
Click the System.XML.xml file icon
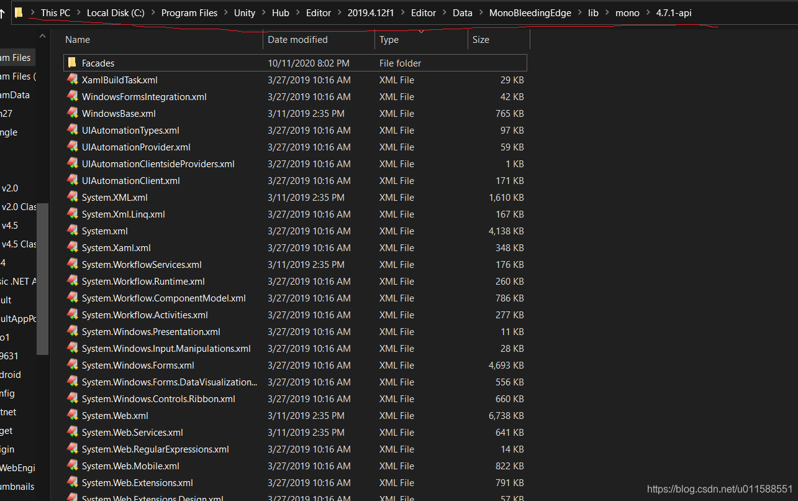click(72, 197)
